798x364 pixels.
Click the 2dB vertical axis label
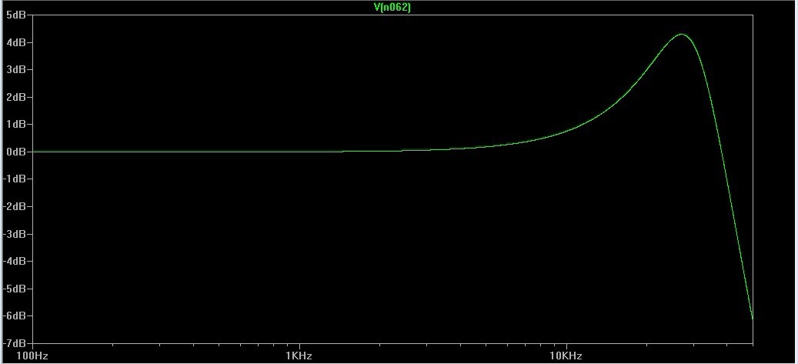pos(15,97)
